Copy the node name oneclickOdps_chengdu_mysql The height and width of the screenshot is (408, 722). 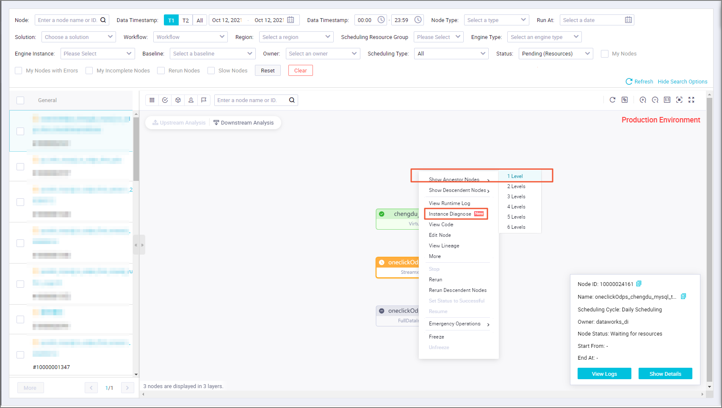click(x=683, y=296)
